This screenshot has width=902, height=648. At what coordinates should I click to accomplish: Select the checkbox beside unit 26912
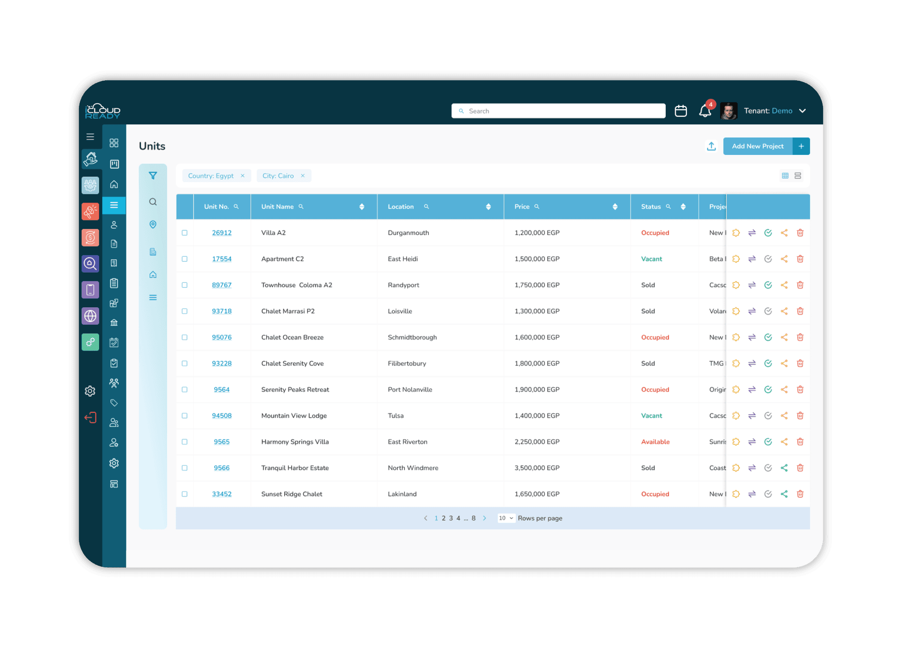tap(184, 232)
